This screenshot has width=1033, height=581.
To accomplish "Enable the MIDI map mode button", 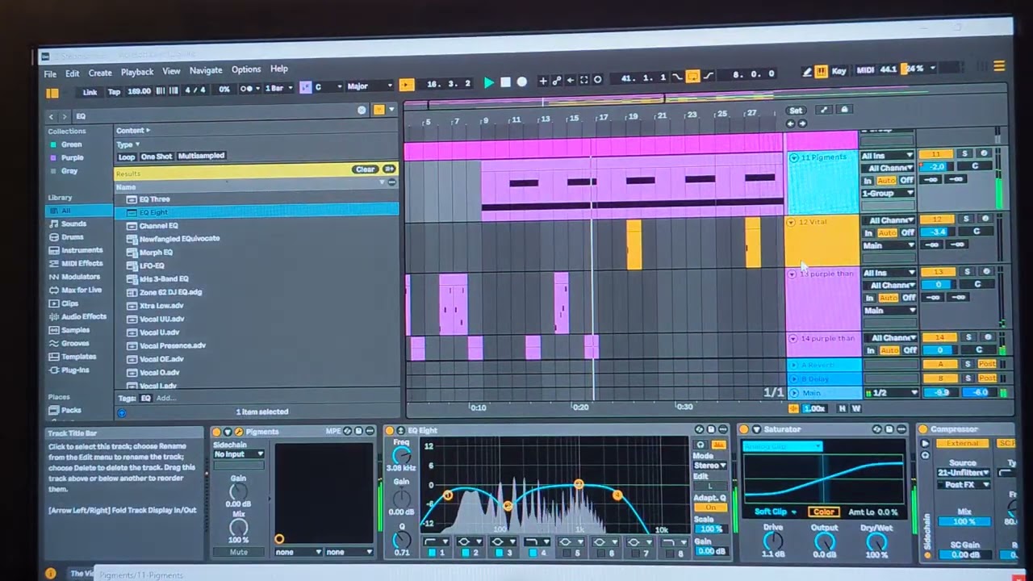I will tap(864, 70).
